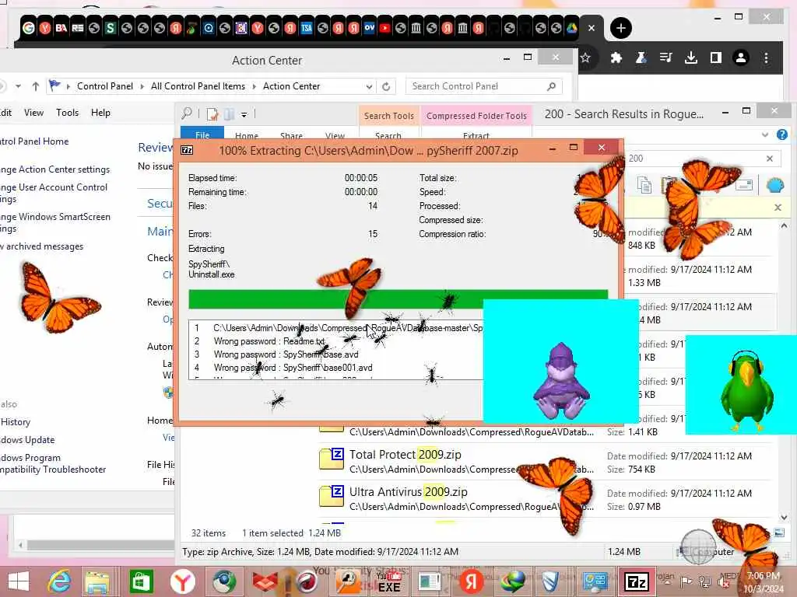Switch to the Google browser tab
797x597 pixels.
[29, 28]
